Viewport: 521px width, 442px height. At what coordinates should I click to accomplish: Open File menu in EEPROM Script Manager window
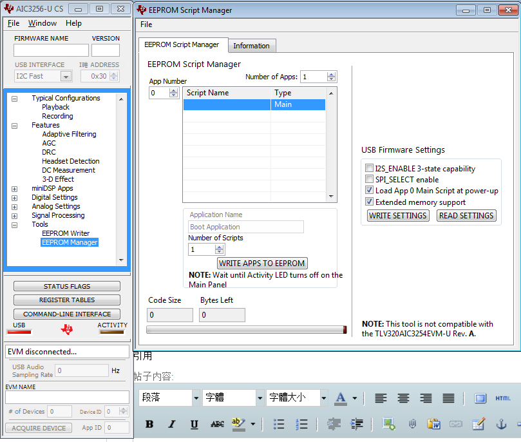click(146, 24)
